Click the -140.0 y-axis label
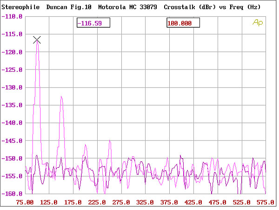 [12, 123]
